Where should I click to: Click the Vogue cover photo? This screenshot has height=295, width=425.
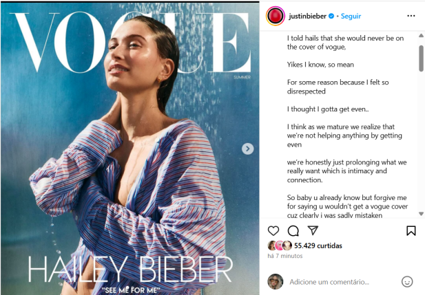tap(129, 149)
